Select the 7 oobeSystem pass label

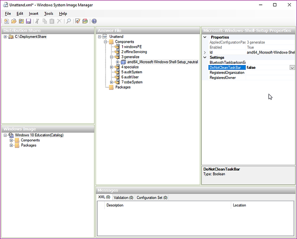tap(132, 82)
